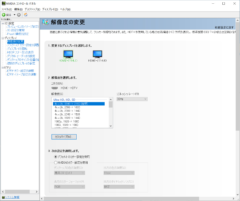Open プレビューによるイメージ設定 page

(23, 27)
